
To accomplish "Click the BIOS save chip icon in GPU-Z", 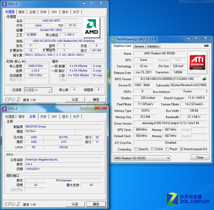I will point(204,79).
